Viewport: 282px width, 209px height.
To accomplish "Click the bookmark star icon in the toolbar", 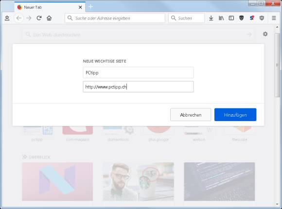I will click(7, 18).
